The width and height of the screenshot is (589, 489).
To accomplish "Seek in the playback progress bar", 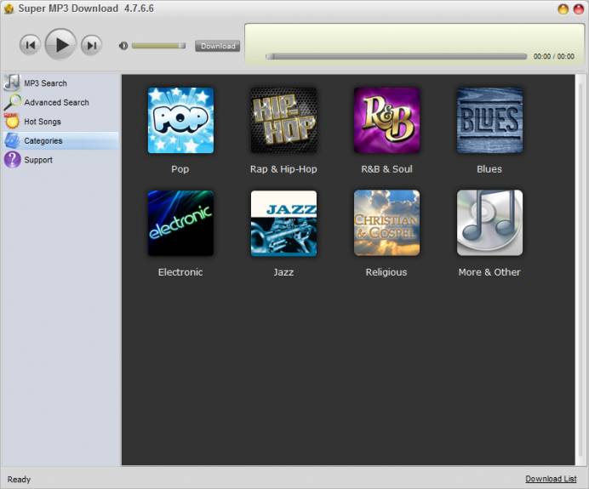I will point(397,56).
